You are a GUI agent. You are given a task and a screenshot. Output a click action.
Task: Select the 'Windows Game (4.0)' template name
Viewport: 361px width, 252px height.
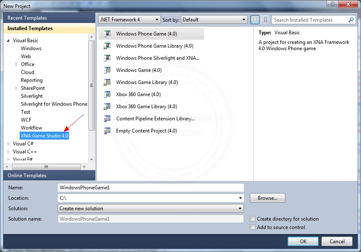pos(139,70)
